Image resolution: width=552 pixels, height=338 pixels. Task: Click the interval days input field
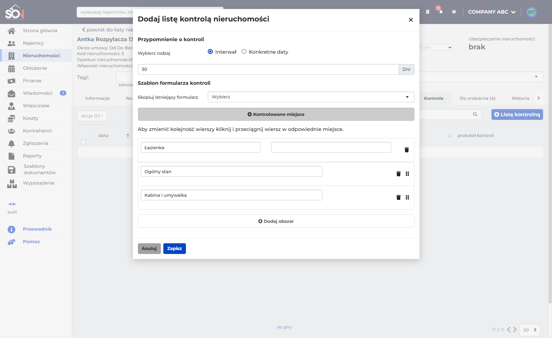268,69
